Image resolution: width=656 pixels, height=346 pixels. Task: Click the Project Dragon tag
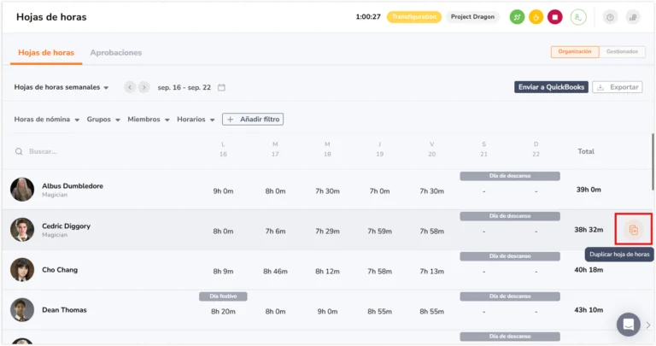[x=472, y=17]
